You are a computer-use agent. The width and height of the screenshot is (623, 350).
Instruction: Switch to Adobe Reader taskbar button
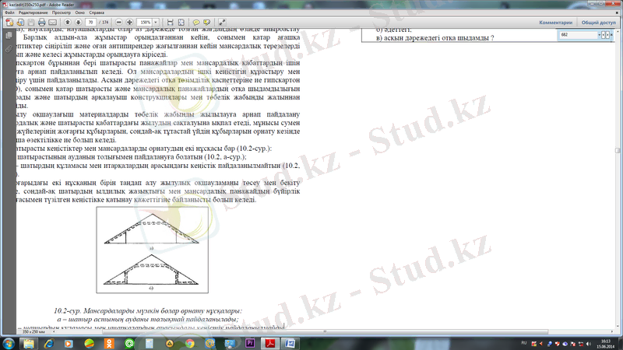click(270, 344)
